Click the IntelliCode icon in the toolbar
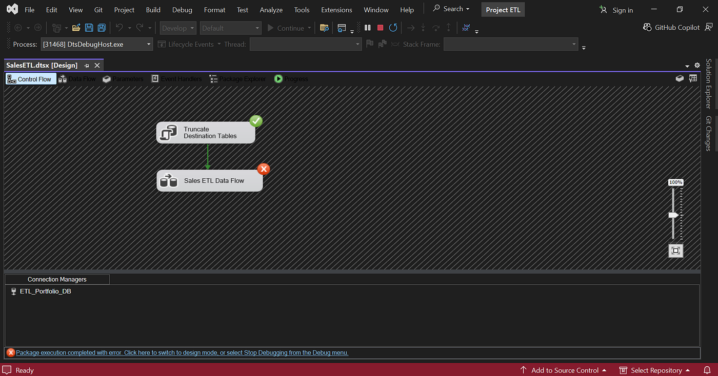Image resolution: width=718 pixels, height=376 pixels. [466, 28]
